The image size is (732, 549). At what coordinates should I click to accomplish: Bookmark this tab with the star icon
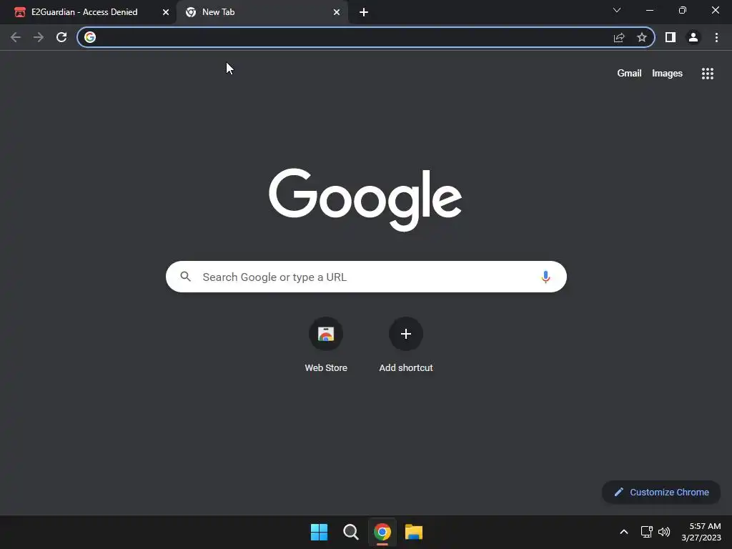(642, 37)
